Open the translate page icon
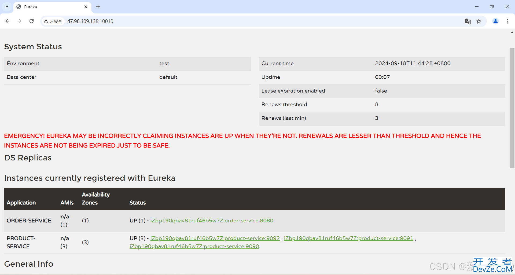 468,21
